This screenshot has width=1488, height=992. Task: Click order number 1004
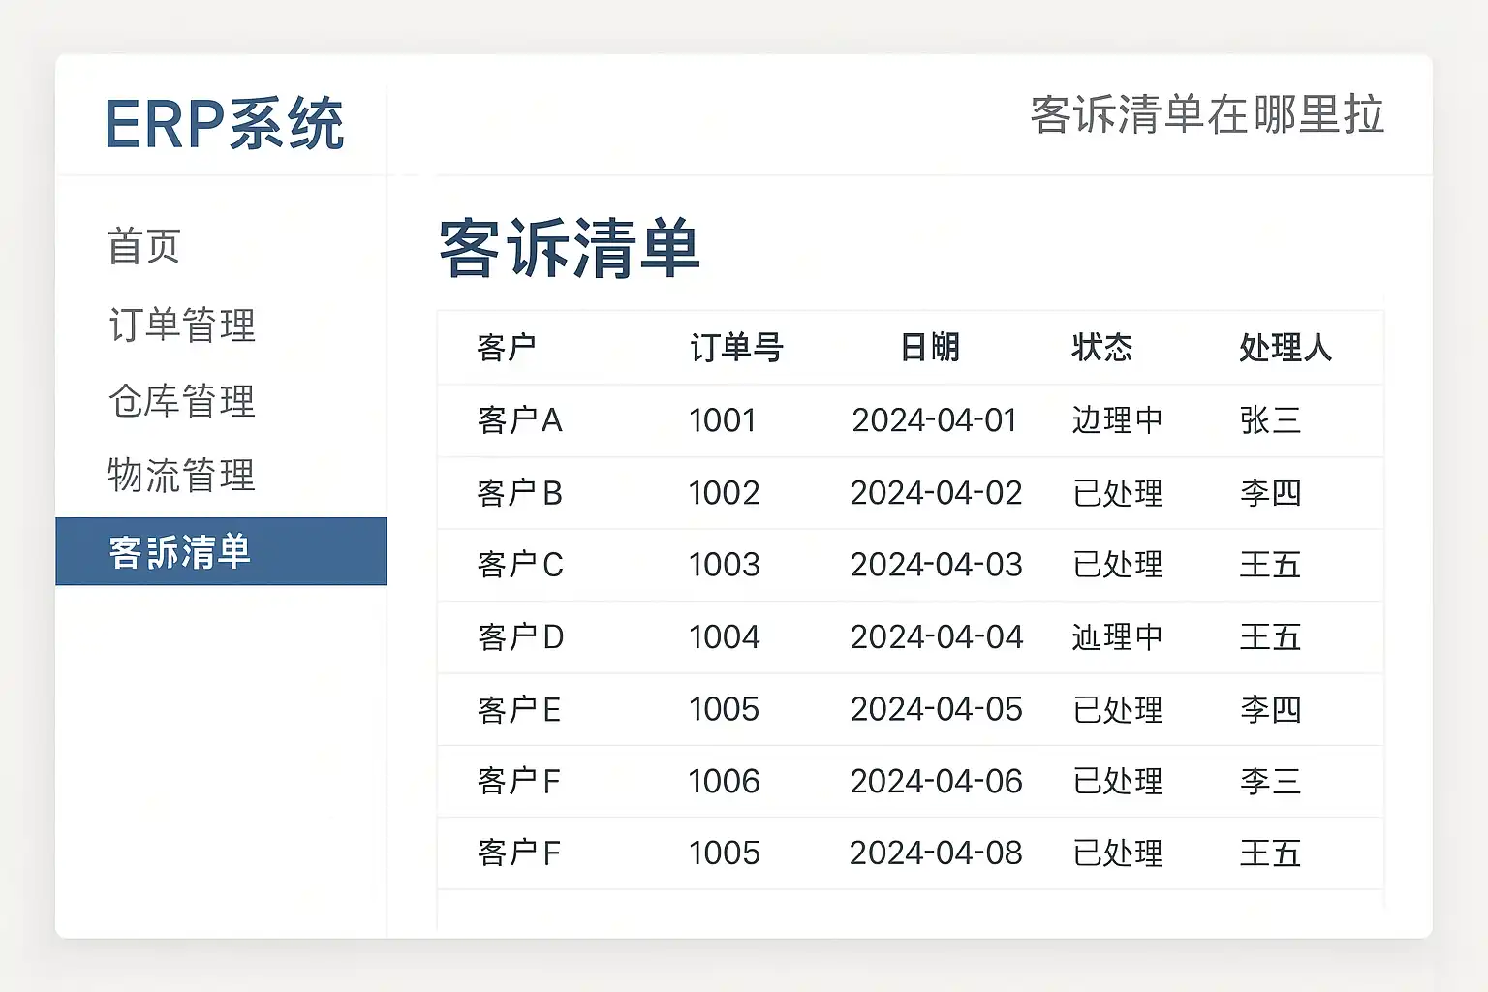click(x=725, y=637)
